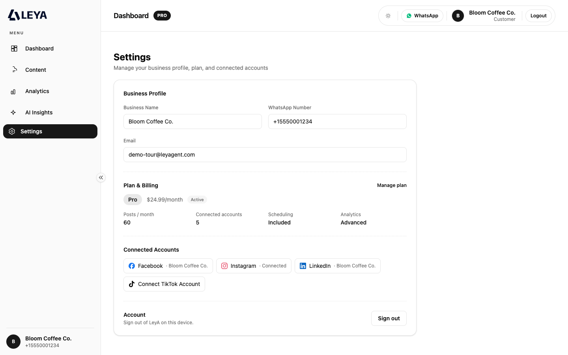
Task: Click the Analytics plan value Advanced
Action: 353,222
